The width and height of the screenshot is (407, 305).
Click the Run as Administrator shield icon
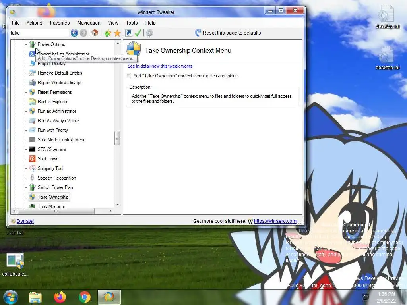point(32,111)
